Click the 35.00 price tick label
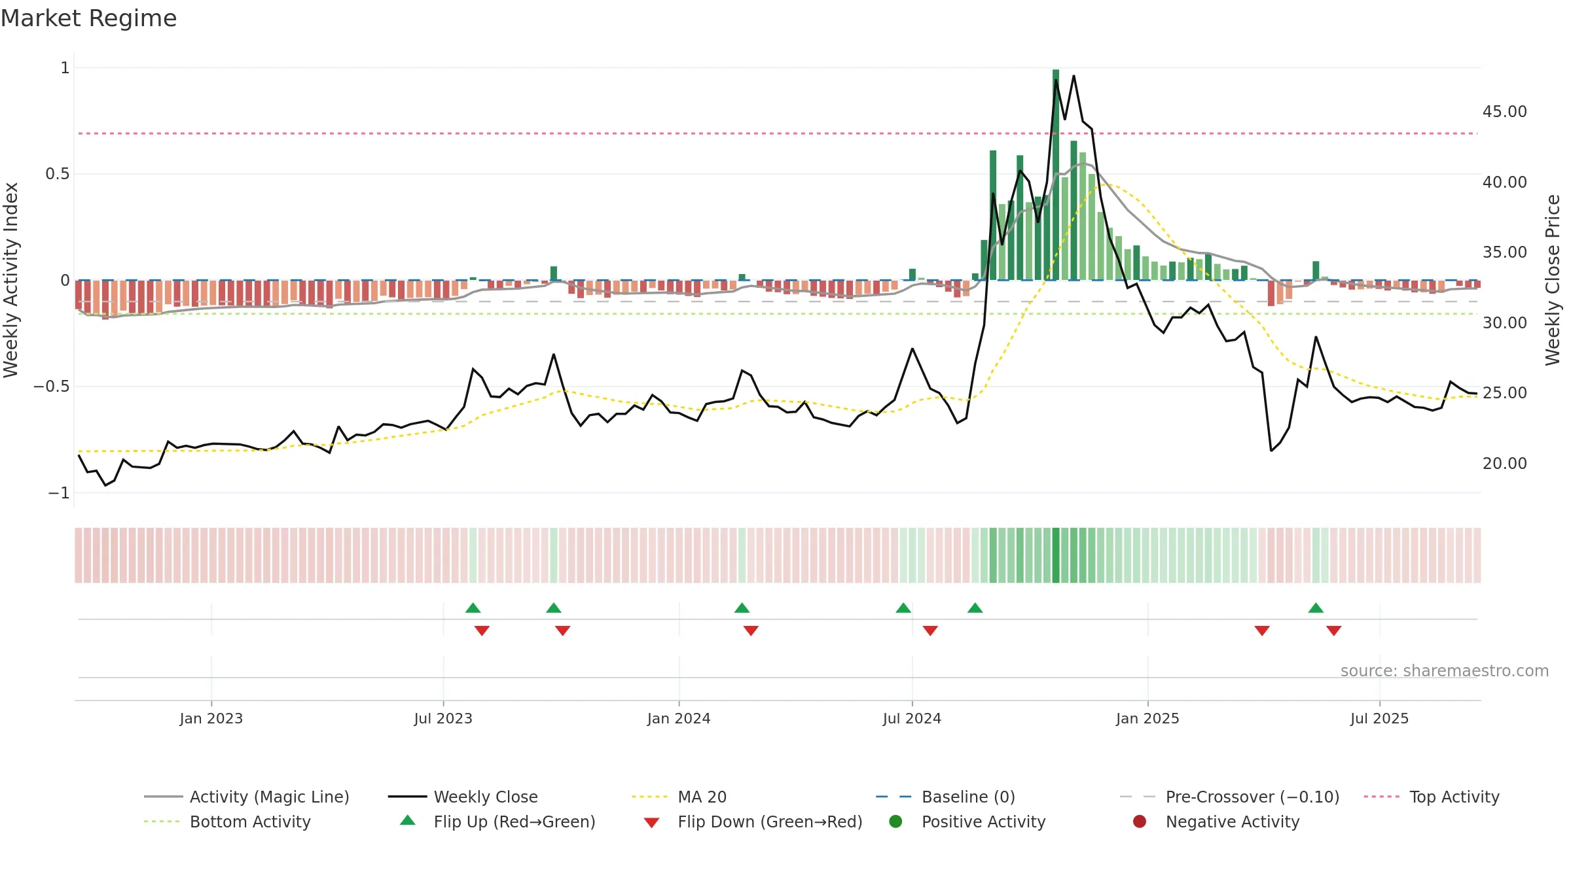 1504,252
